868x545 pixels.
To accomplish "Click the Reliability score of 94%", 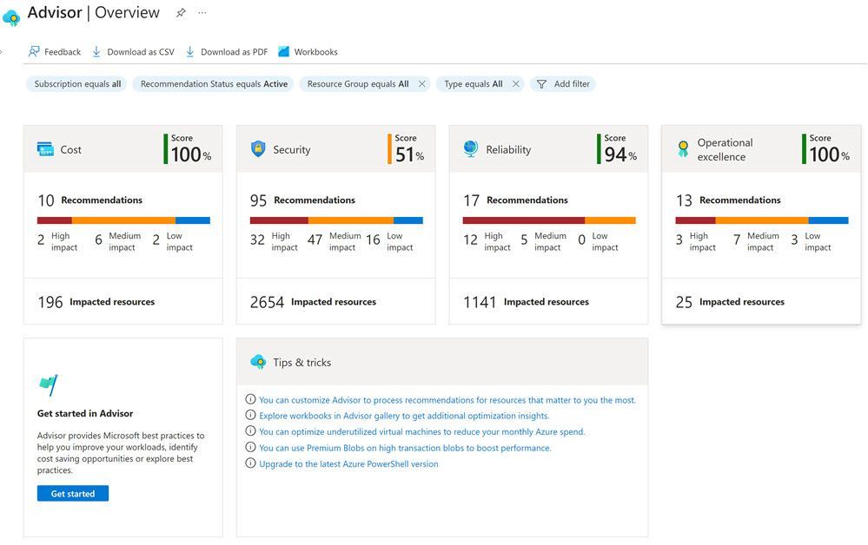I will coord(617,149).
